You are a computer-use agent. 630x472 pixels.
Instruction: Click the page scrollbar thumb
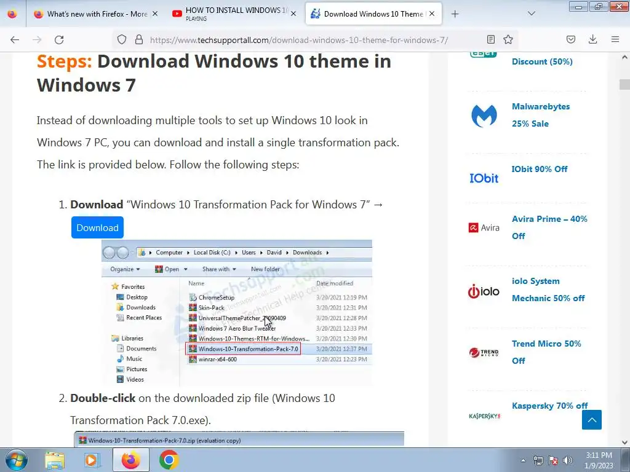pyautogui.click(x=624, y=84)
